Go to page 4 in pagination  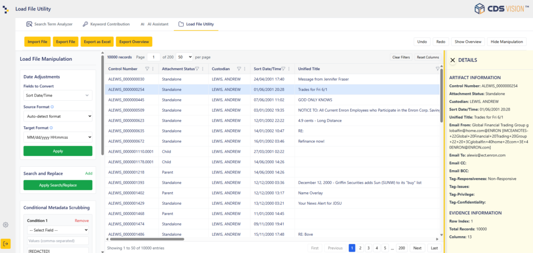point(377,248)
